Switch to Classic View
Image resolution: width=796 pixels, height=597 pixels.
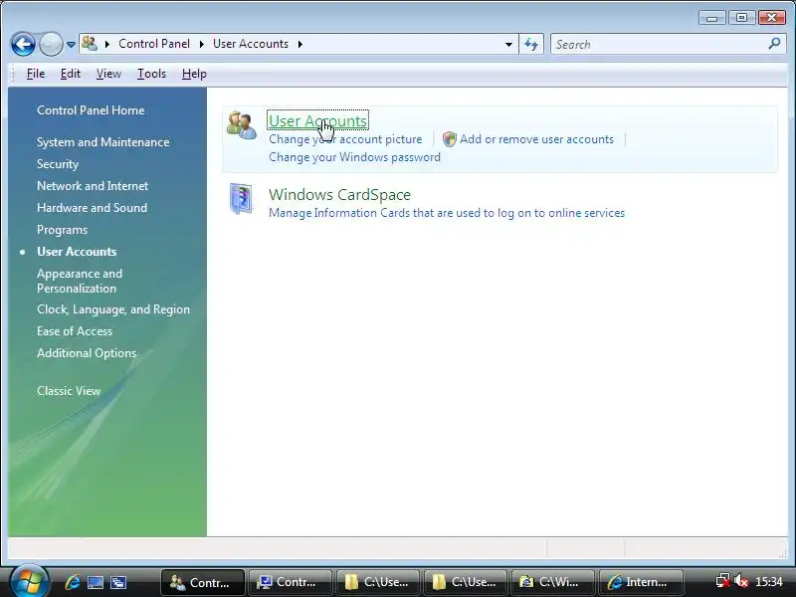pos(69,391)
